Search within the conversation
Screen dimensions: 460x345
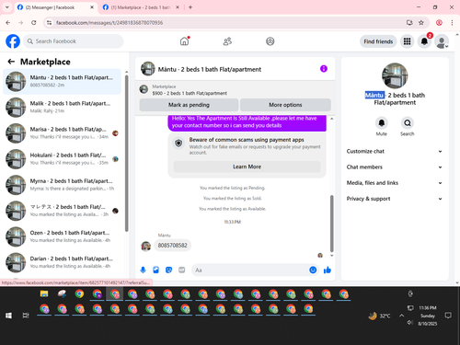(x=408, y=123)
